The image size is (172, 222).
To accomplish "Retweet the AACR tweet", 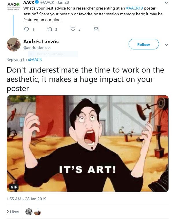I will pyautogui.click(x=50, y=29).
